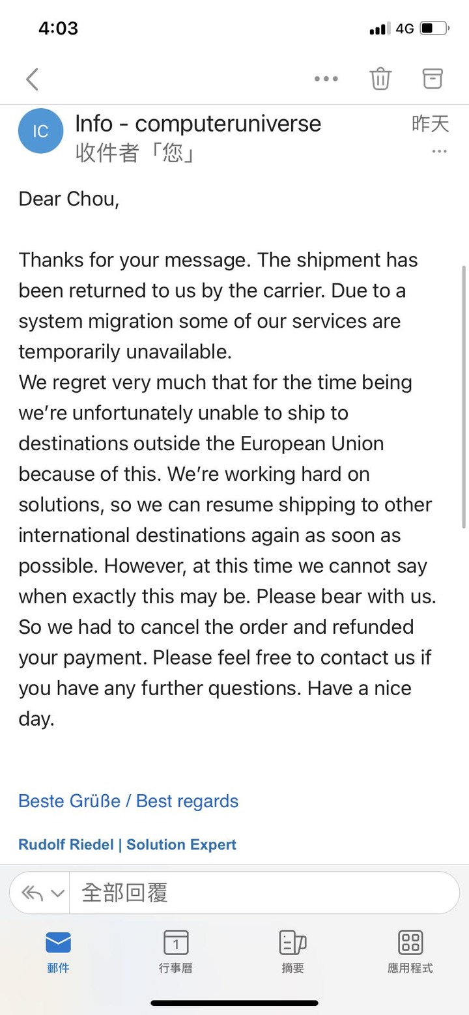
Task: Open the 應用程式 apps tab
Action: click(x=410, y=952)
